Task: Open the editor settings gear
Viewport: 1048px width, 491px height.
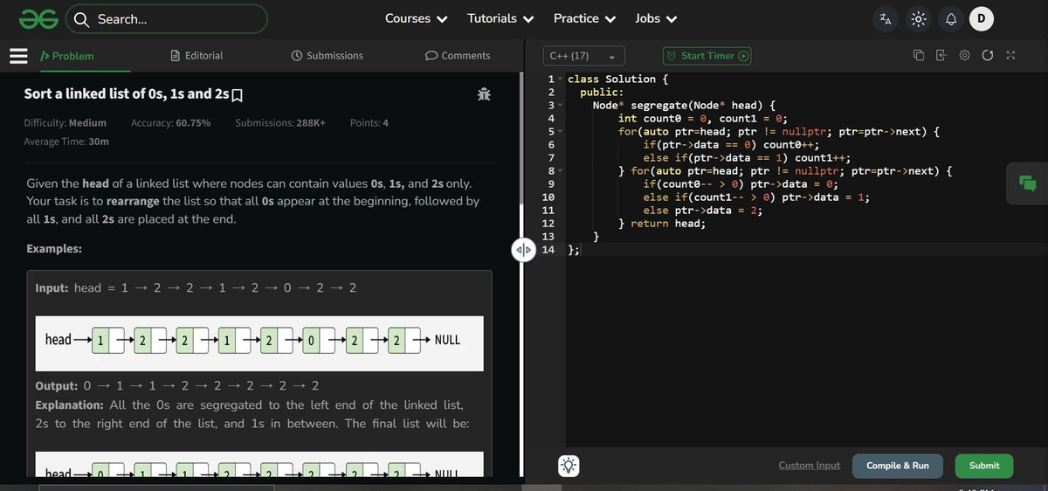Action: click(964, 55)
